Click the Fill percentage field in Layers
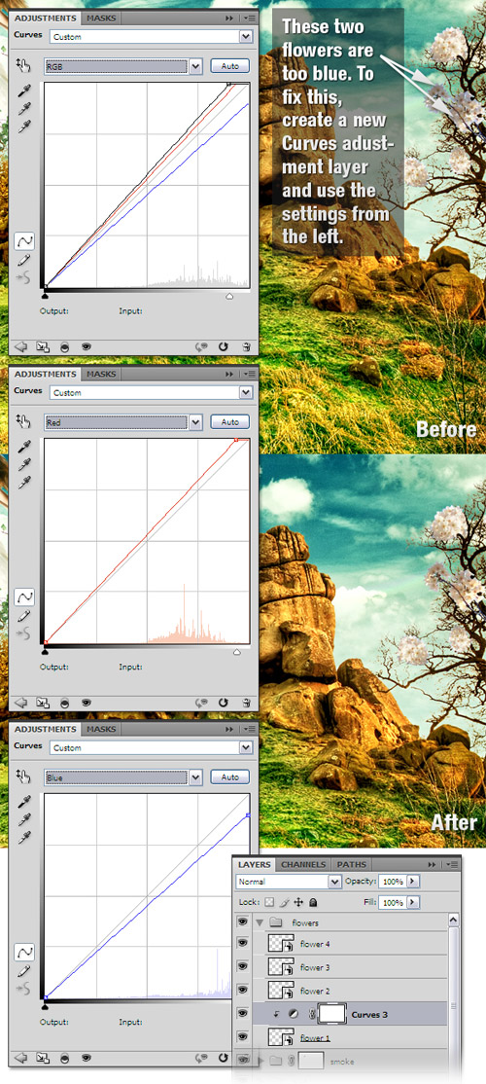The width and height of the screenshot is (486, 1084). point(392,902)
